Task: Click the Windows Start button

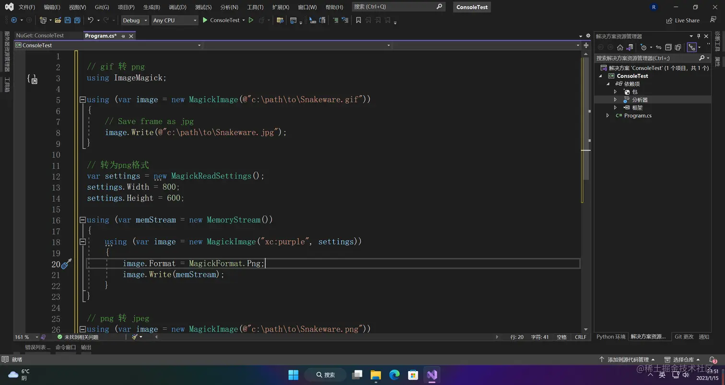Action: 293,375
